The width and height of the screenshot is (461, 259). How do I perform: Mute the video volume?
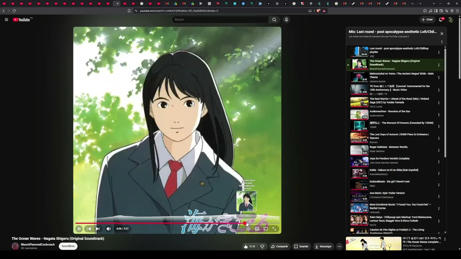(108, 229)
